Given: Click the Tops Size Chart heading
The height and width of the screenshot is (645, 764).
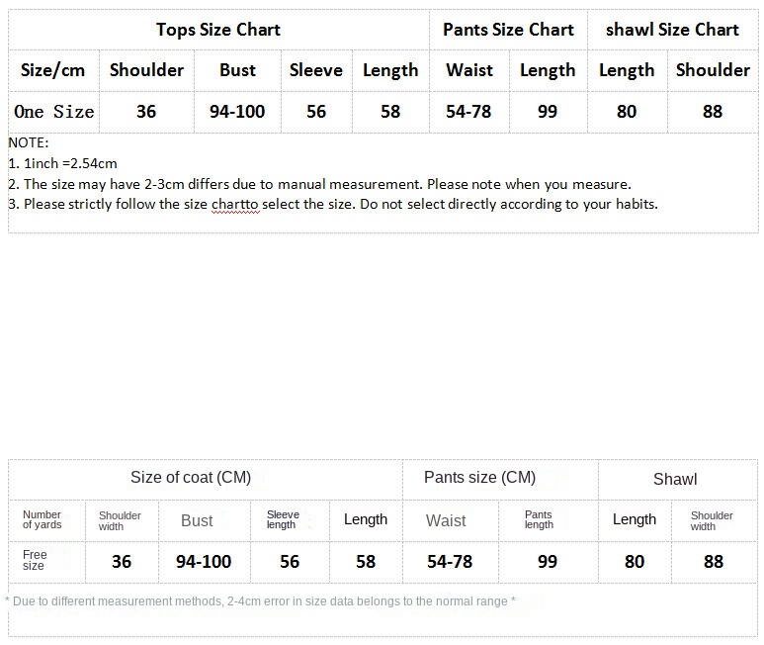Looking at the screenshot, I should (x=218, y=30).
